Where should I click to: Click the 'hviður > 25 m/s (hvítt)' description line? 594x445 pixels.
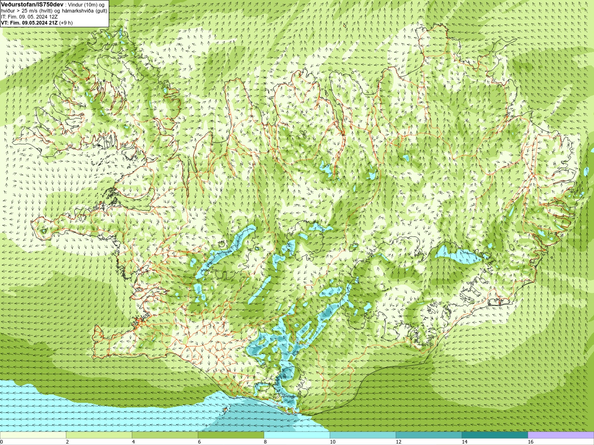click(54, 11)
